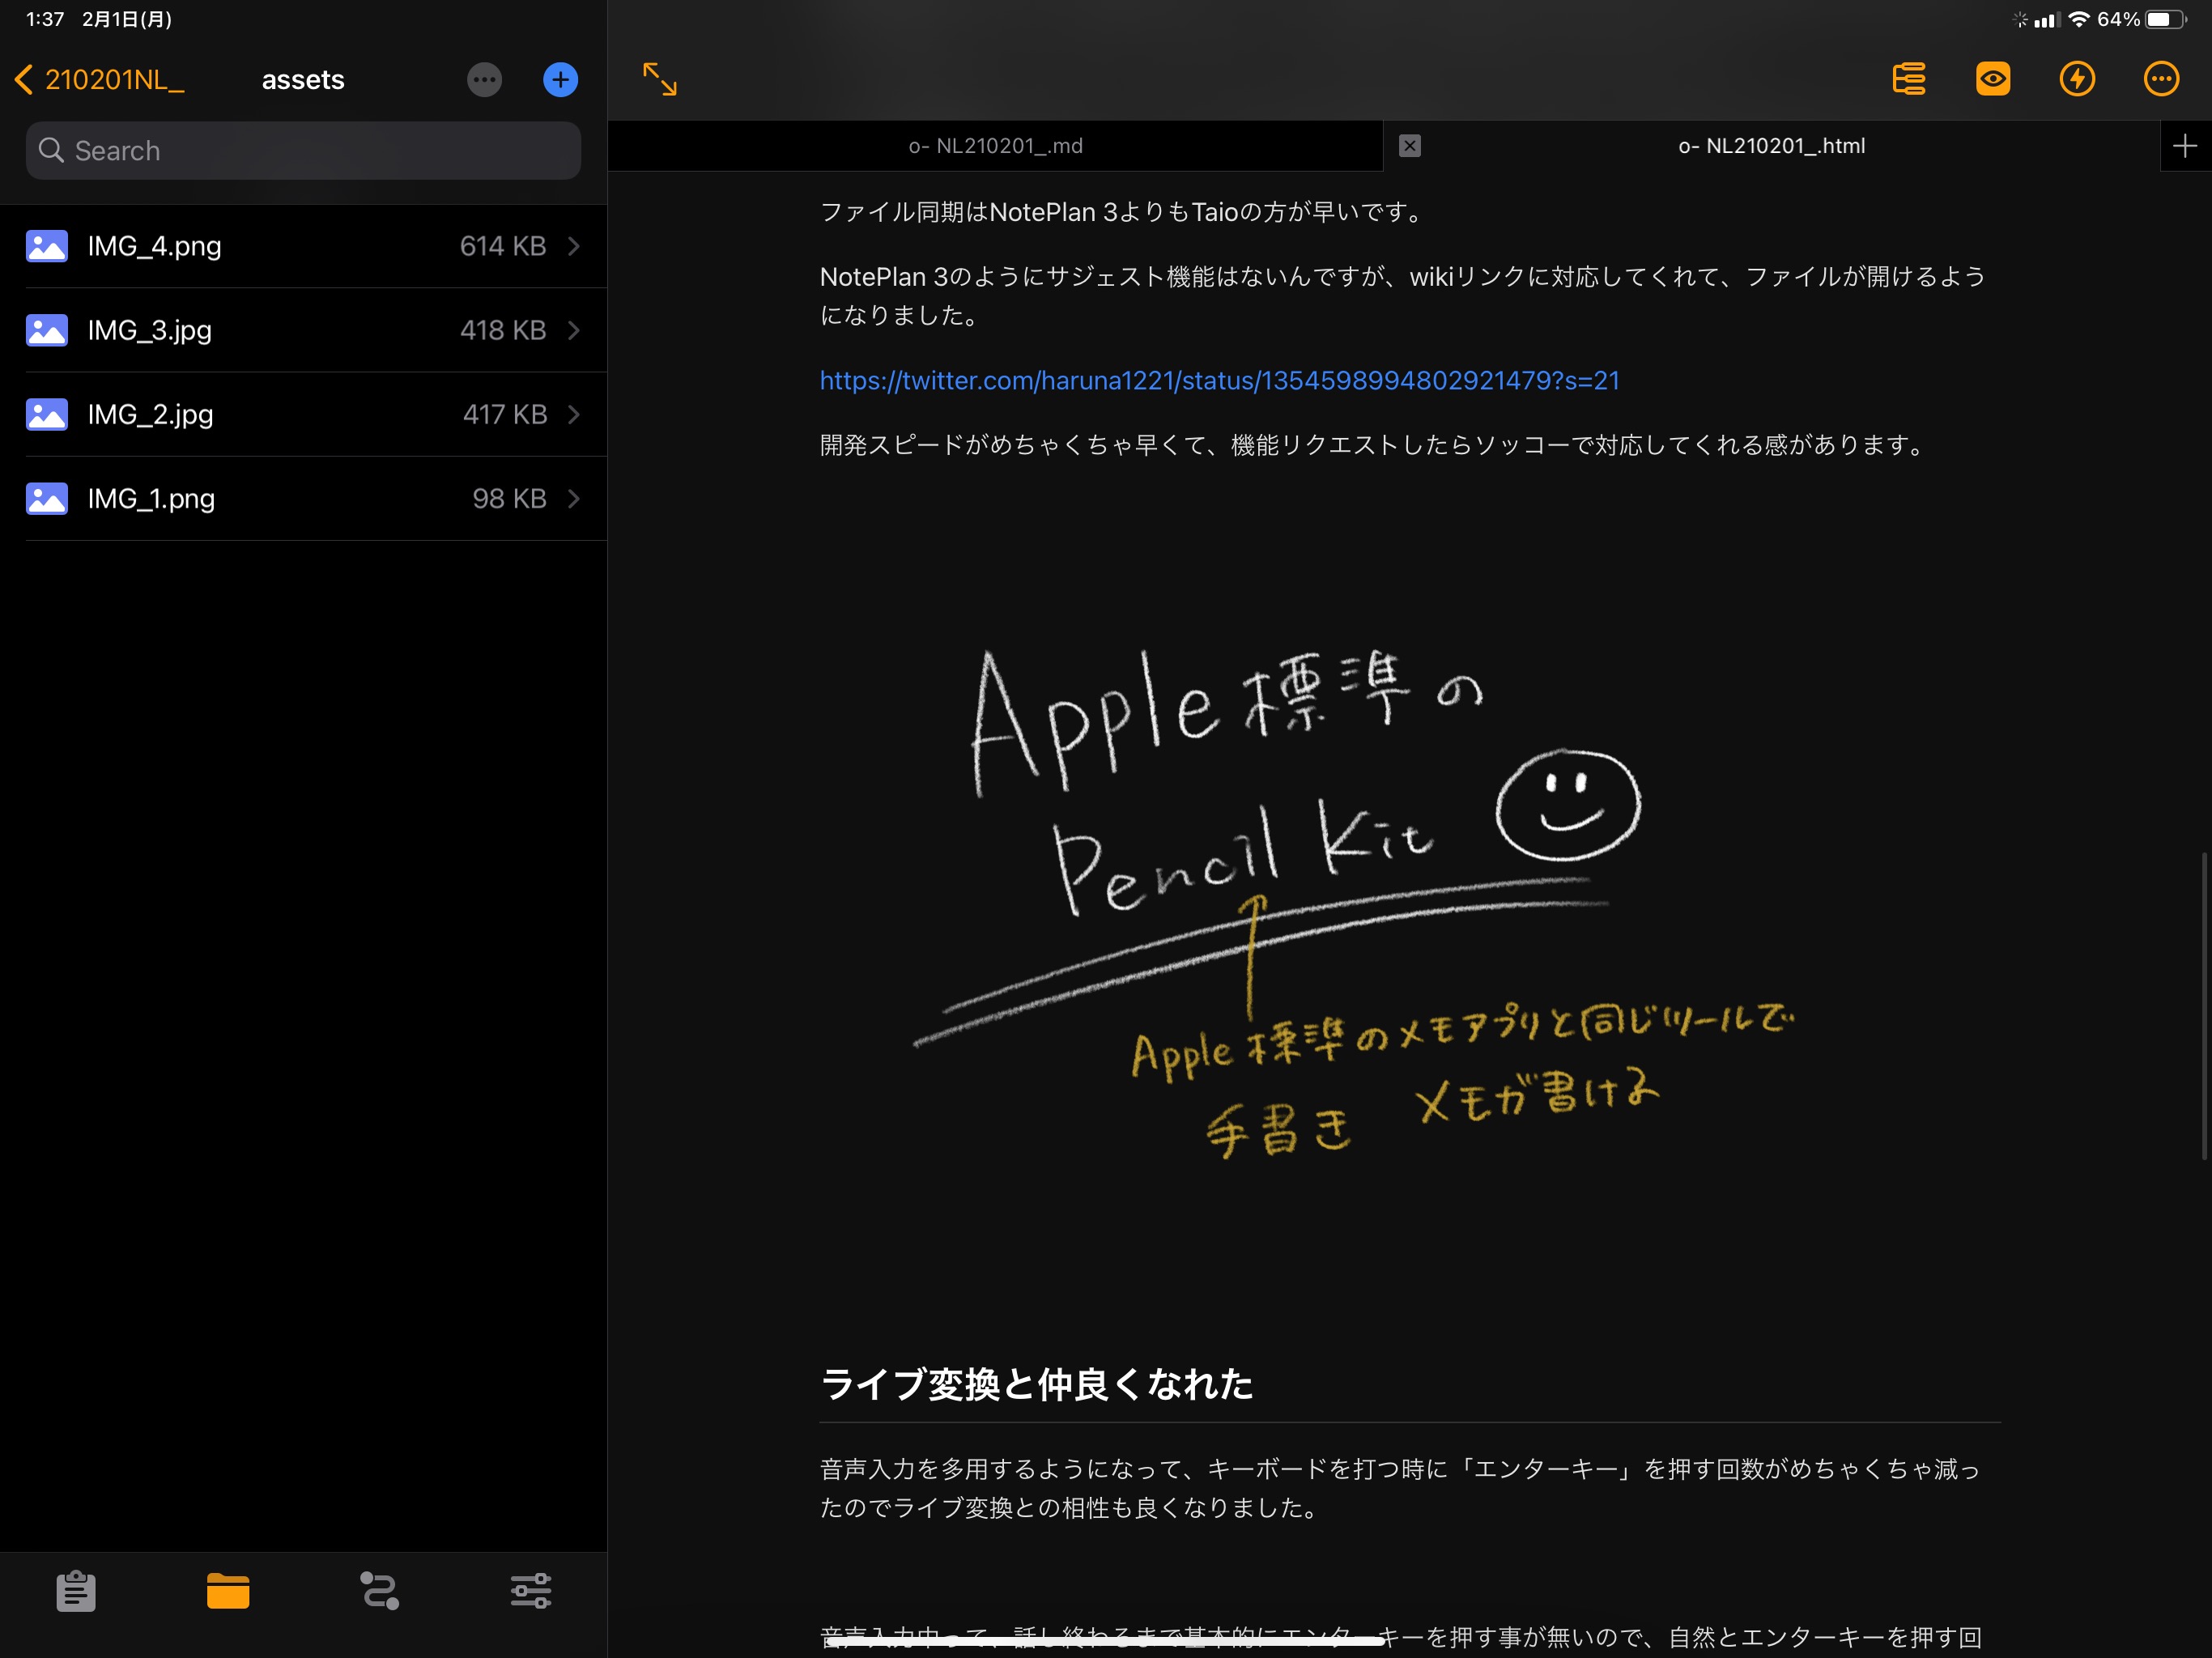Expand IMG_1.png details chevron

coord(574,498)
